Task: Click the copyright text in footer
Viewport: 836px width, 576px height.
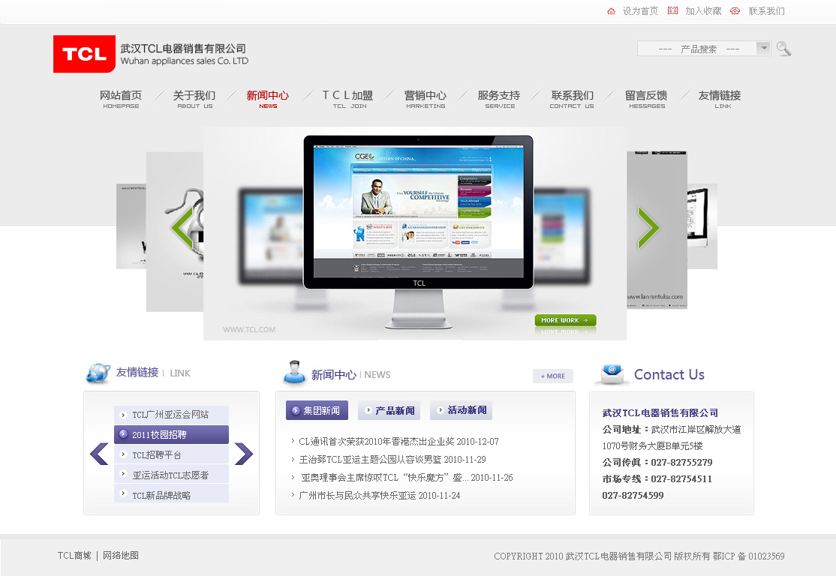Action: tap(639, 556)
